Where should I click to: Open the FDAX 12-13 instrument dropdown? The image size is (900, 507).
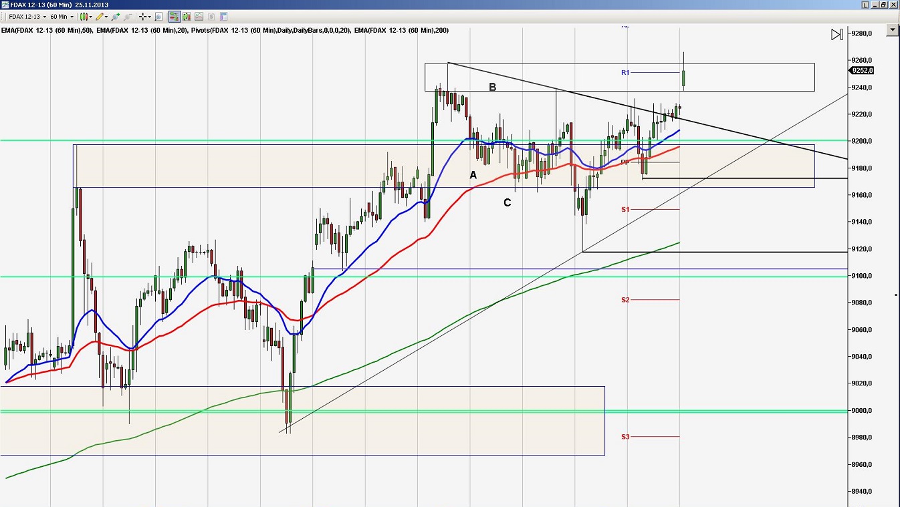point(44,16)
